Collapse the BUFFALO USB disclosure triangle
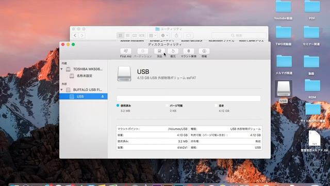Image resolution: width=330 pixels, height=186 pixels. pos(62,89)
